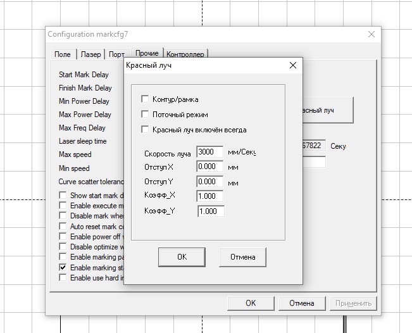Toggle the Auto reset mark checkbox
Screen dimensions: 412x333
click(63, 227)
